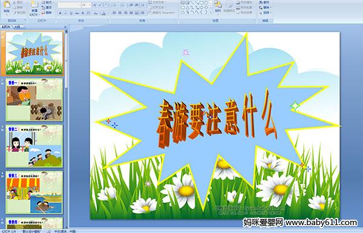The height and width of the screenshot is (233, 363).
Task: Expand the Select dropdown in Editing group
Action: tap(265, 13)
